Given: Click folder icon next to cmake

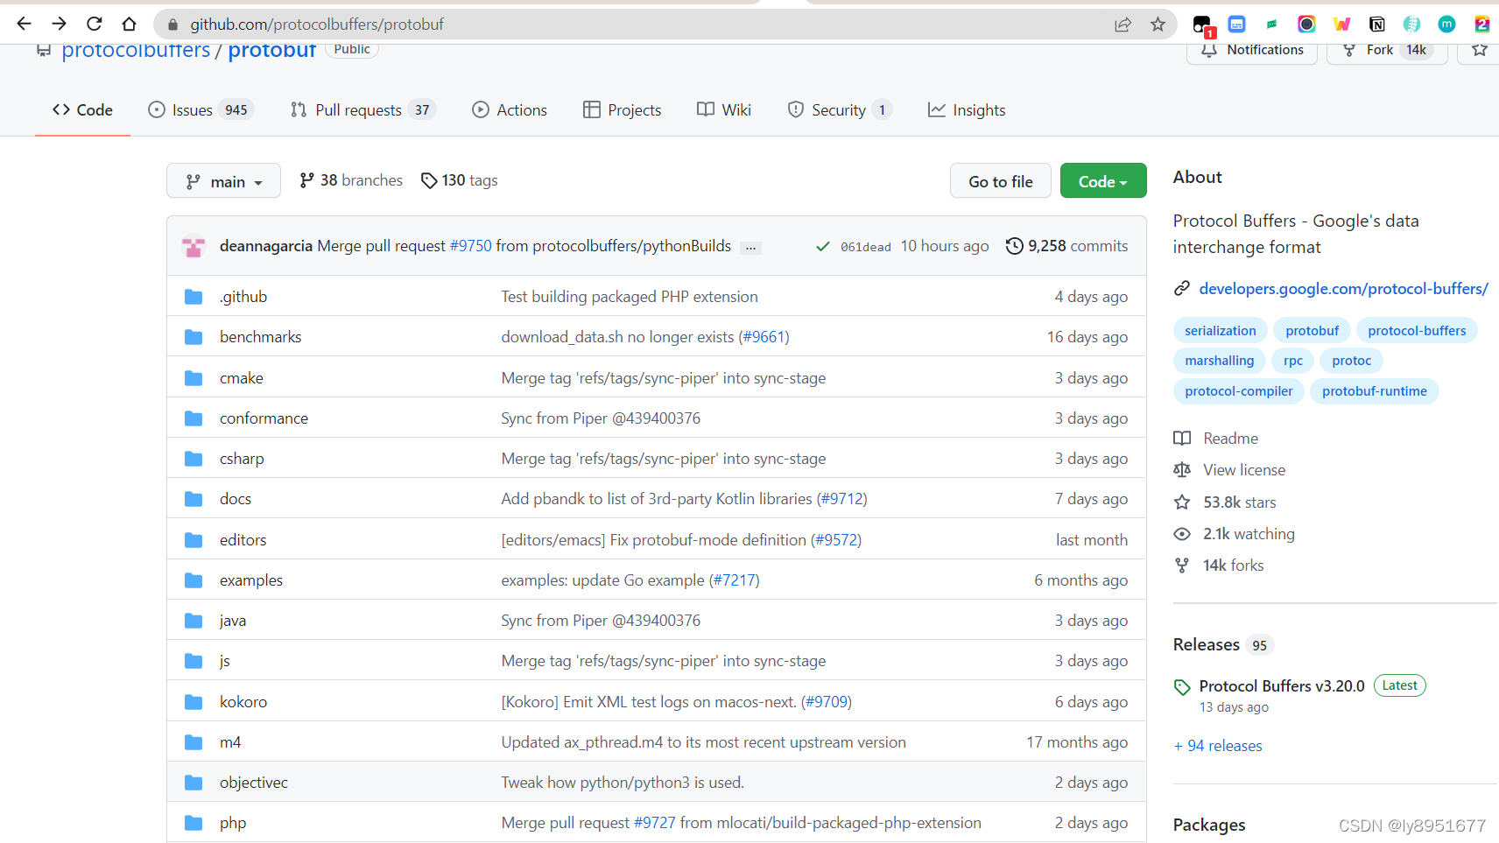Looking at the screenshot, I should 194,378.
